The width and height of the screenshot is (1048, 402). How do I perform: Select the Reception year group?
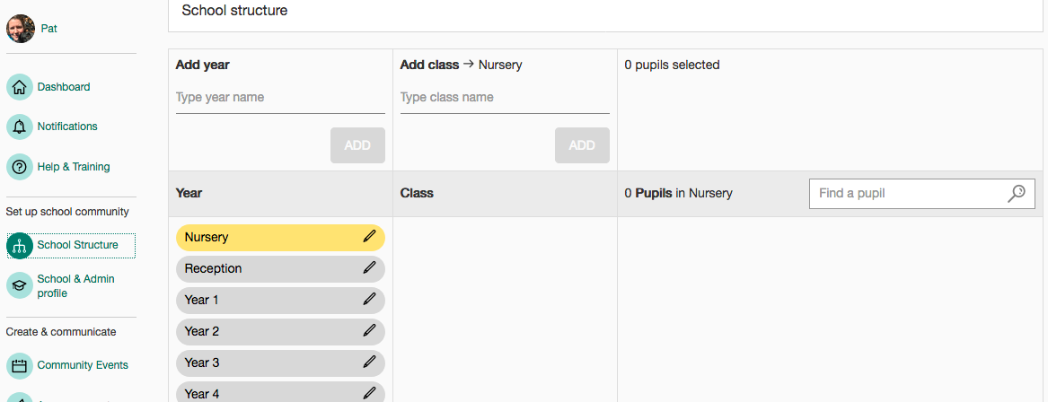coord(214,268)
